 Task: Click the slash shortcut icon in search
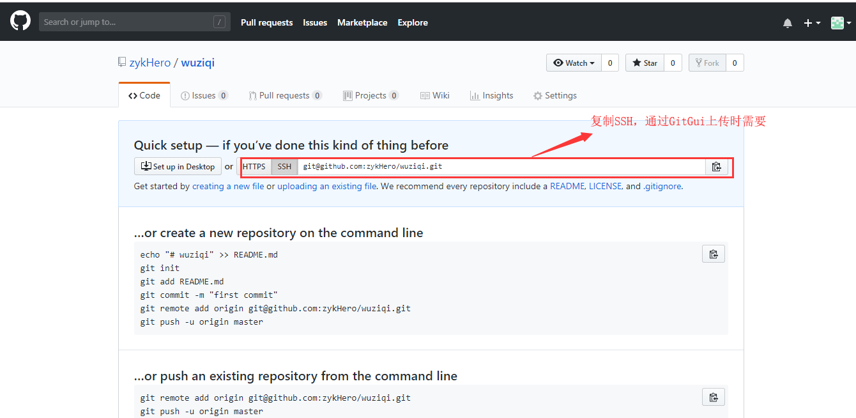coord(219,22)
